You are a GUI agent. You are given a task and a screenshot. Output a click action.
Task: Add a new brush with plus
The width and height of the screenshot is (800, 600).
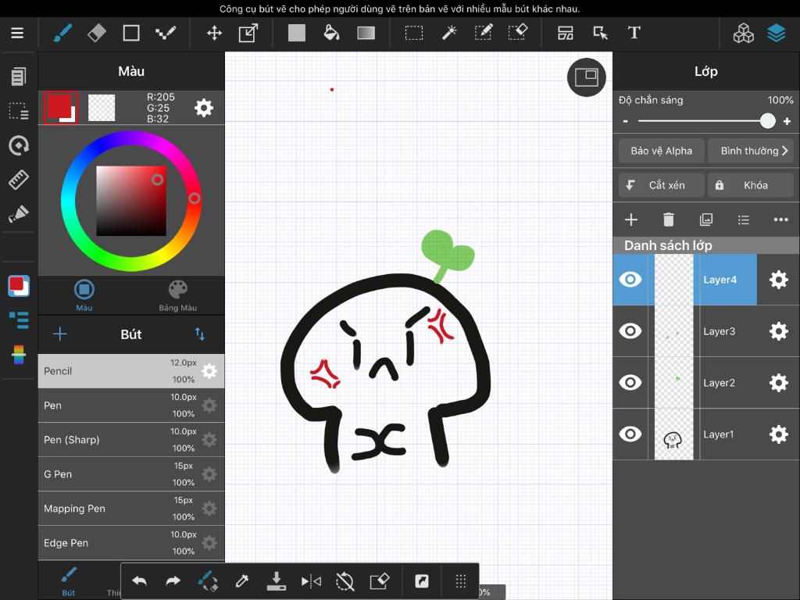tap(59, 334)
